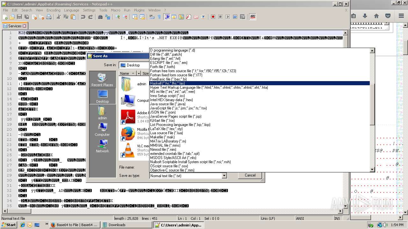Toggle Word Wrap toolbar icon
Viewport: 408px width, 229px height.
pyautogui.click(x=152, y=17)
